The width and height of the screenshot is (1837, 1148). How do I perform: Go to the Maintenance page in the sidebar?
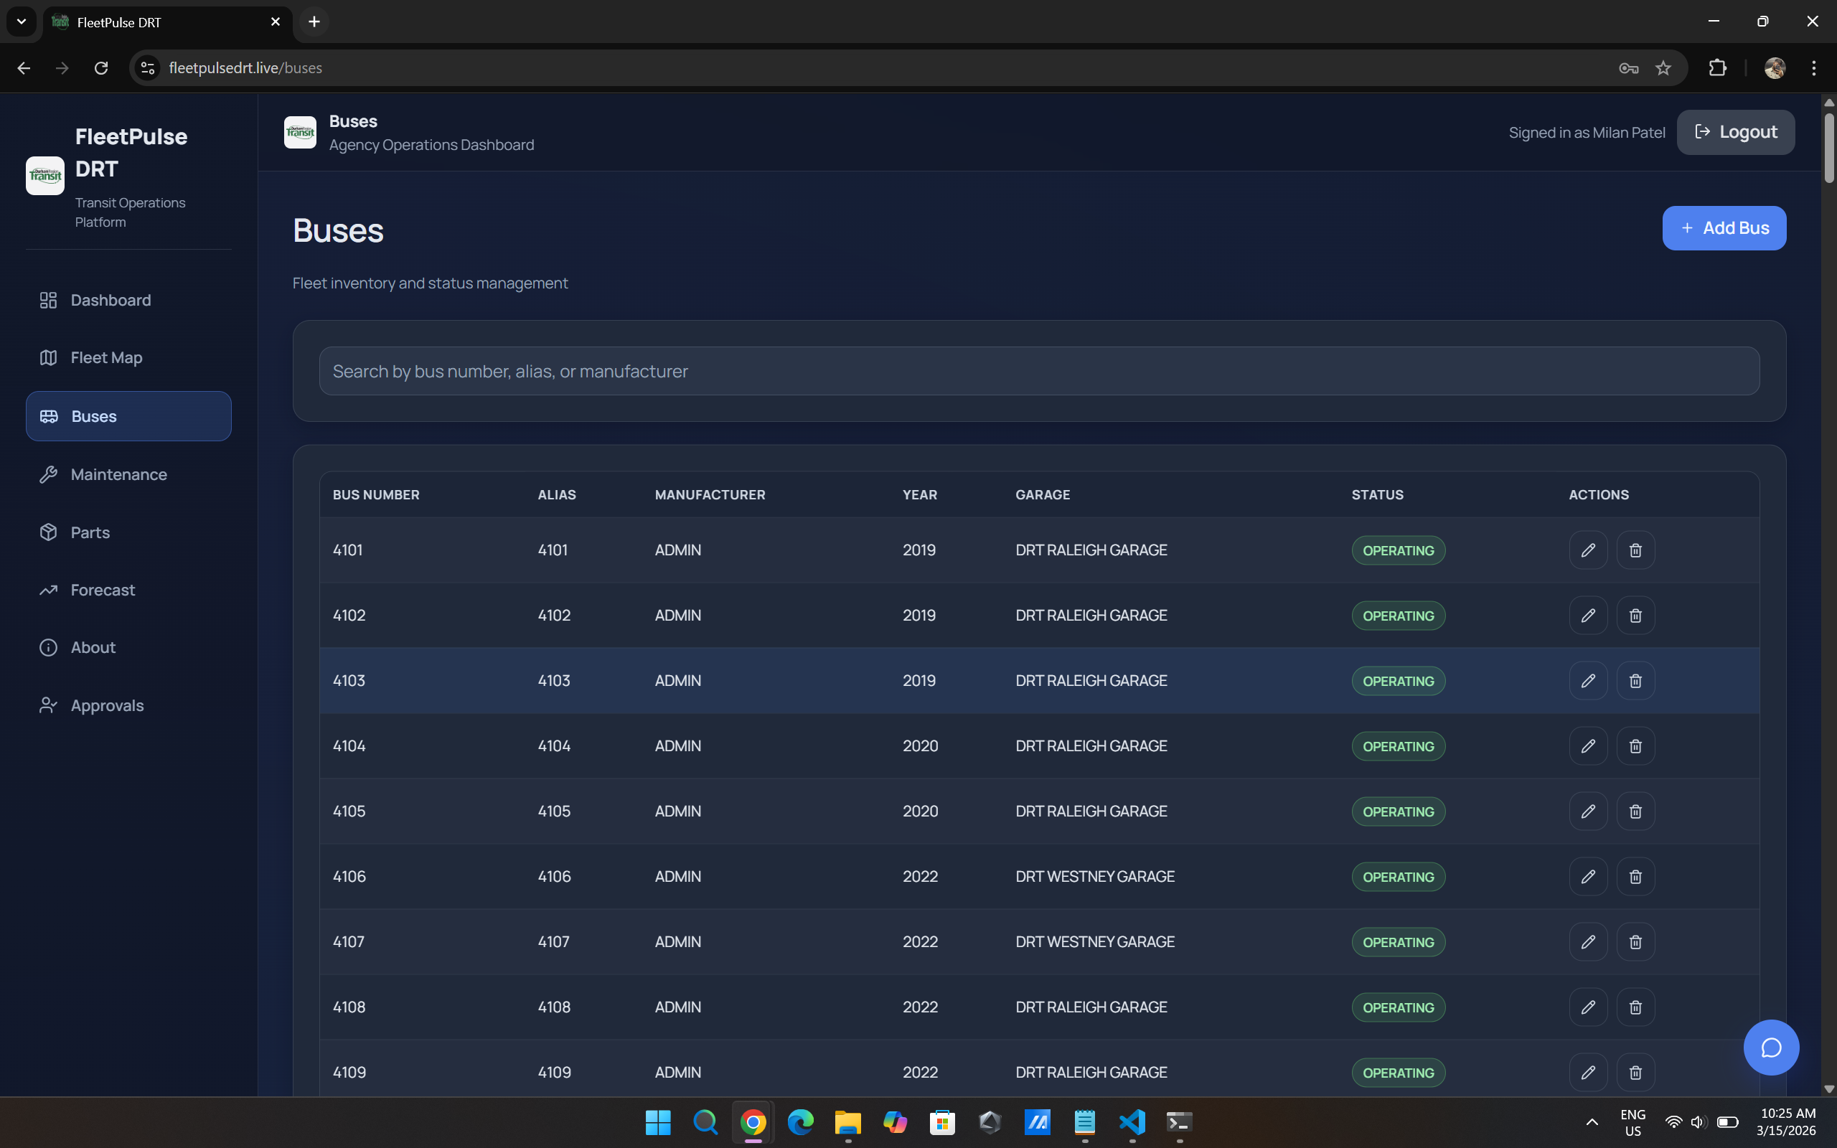pos(118,474)
